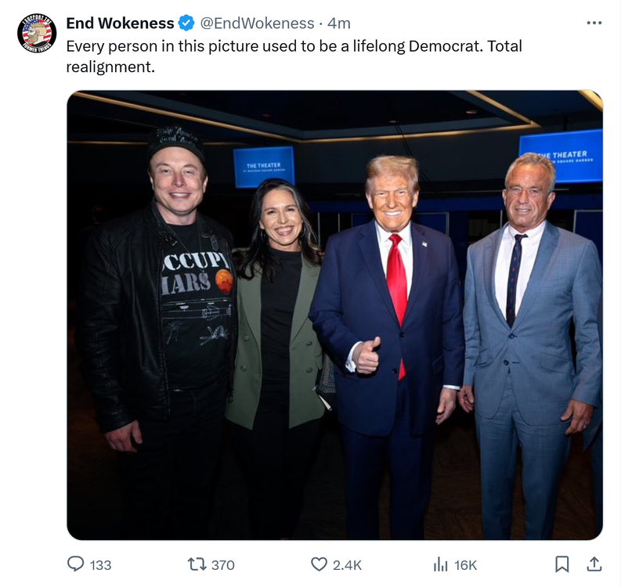Screen dimensions: 621x587
Task: Click the 133 replies count
Action: (x=101, y=564)
